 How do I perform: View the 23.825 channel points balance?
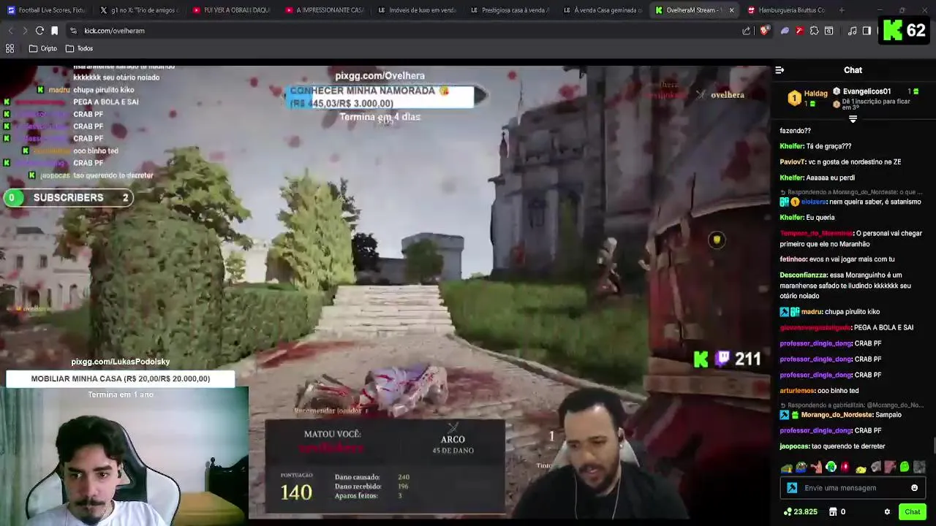800,512
